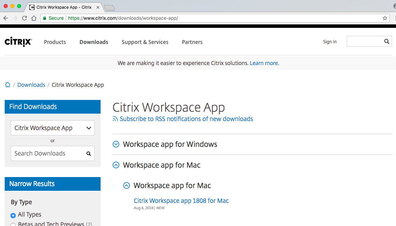The height and width of the screenshot is (226, 396).
Task: Click the 'Aug 6, 2018' date text
Action: [x=144, y=208]
